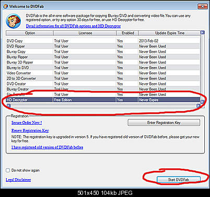This screenshot has width=210, height=197.
Task: Select the Blu-ray Copy row
Action: tap(103, 52)
